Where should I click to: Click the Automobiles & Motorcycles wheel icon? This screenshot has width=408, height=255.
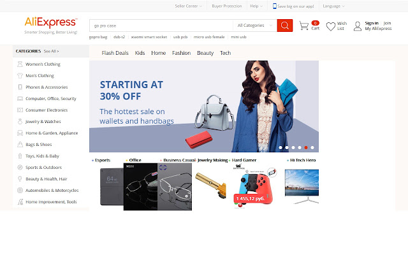pyautogui.click(x=20, y=190)
